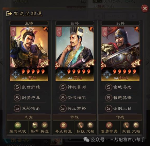
Task: Select 贾诩's 作战 art-of-war header
Action: click(x=74, y=117)
